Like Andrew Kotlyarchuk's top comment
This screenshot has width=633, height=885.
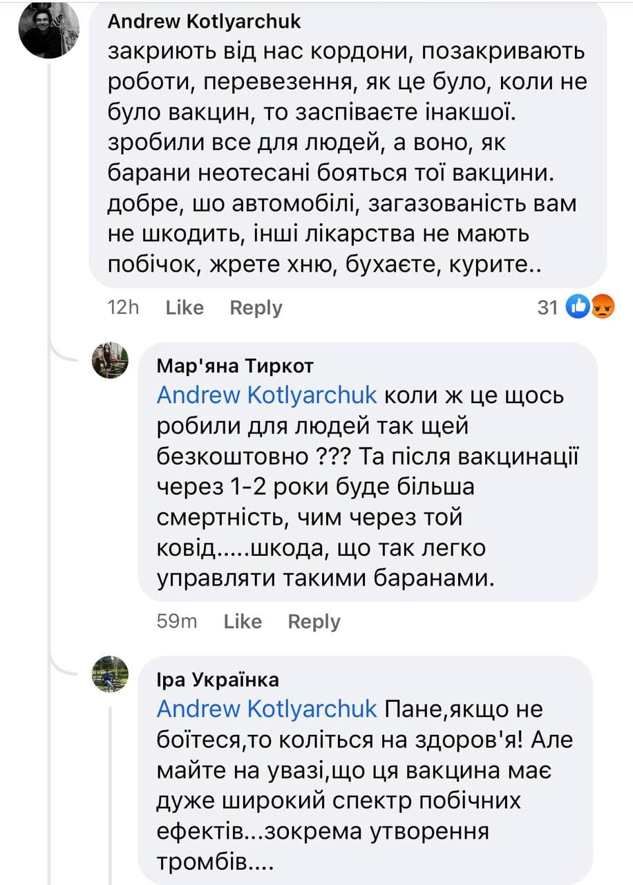tap(185, 308)
